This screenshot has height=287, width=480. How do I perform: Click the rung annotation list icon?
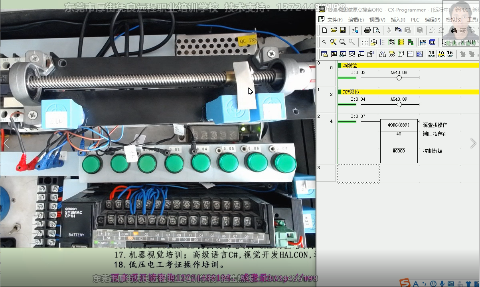coord(383,42)
